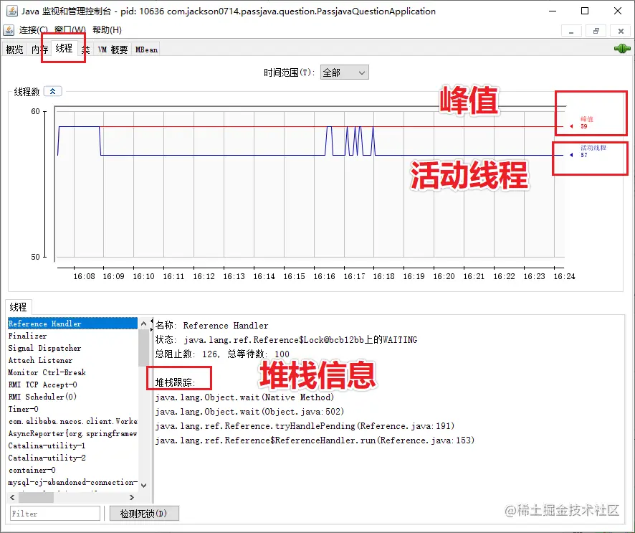Switch to the 概览 tab
This screenshot has width=635, height=533.
[x=14, y=49]
